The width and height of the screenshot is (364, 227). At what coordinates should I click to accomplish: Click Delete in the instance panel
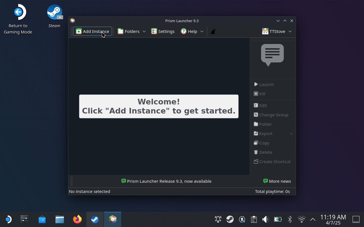coord(263,152)
